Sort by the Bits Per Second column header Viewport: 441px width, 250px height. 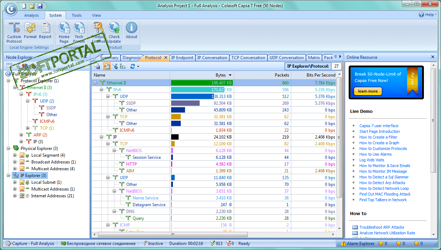pyautogui.click(x=314, y=75)
